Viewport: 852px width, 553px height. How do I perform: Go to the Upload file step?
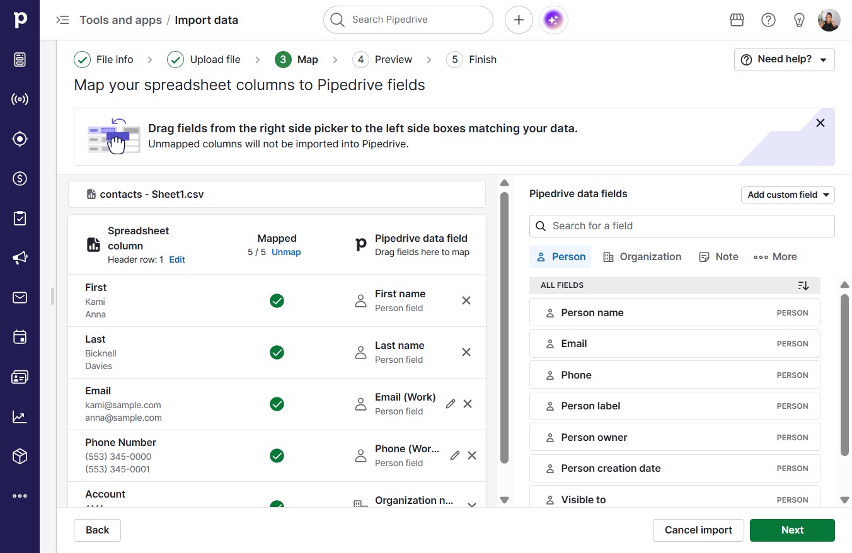click(x=204, y=60)
